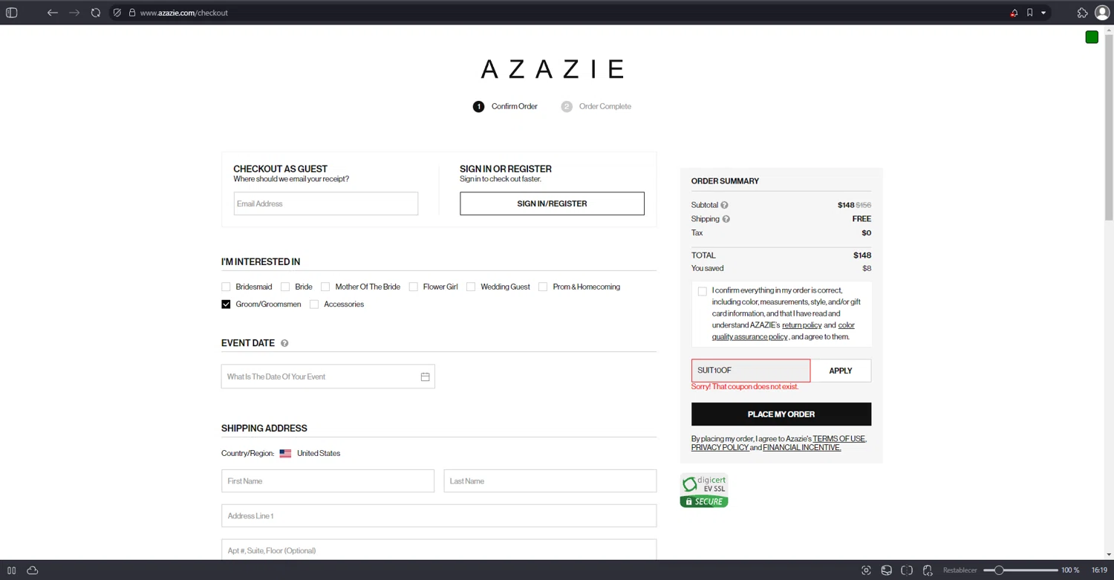This screenshot has width=1114, height=580.
Task: Check the Bride checkbox
Action: pos(285,287)
